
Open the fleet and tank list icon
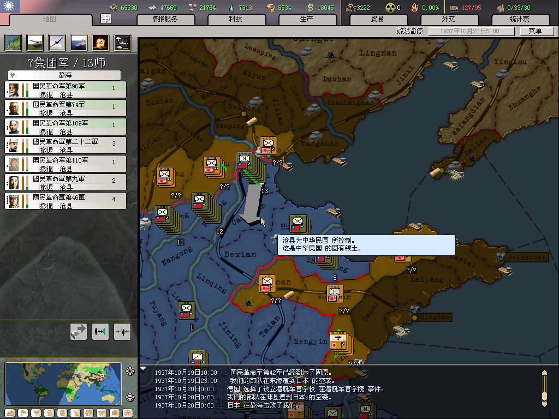122,42
